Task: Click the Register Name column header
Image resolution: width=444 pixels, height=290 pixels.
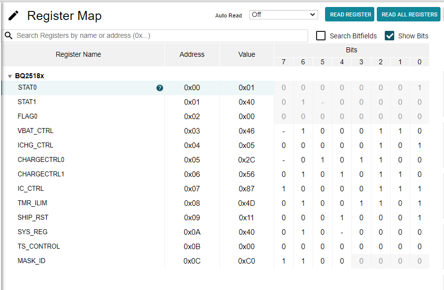Action: point(78,55)
